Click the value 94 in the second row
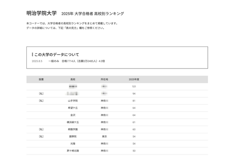The width and height of the screenshot is (235, 156). (134, 94)
